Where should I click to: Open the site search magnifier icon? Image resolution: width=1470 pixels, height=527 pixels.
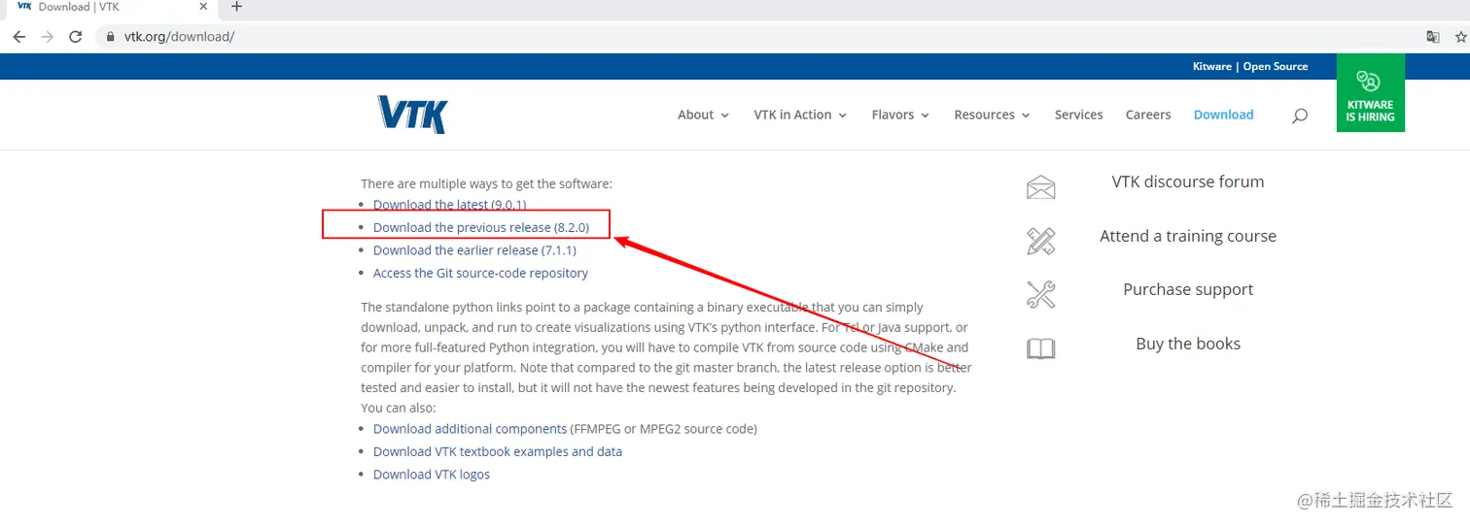[x=1300, y=115]
